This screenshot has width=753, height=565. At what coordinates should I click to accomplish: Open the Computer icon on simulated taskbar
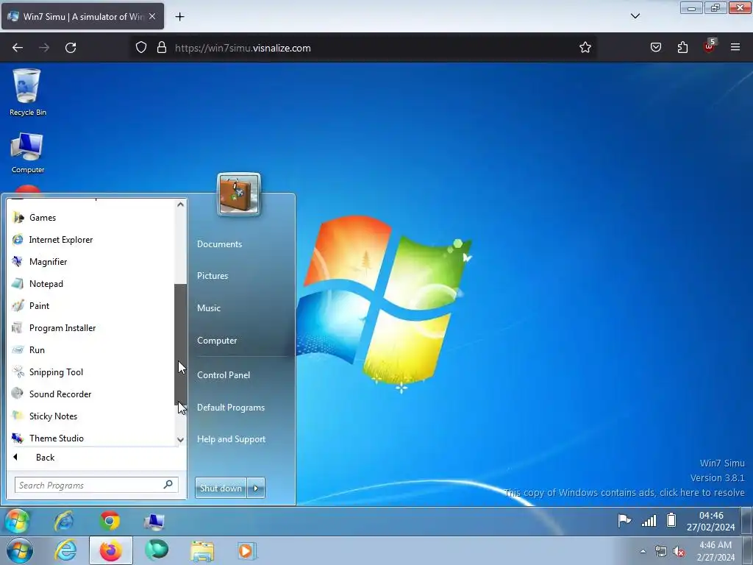click(x=154, y=522)
